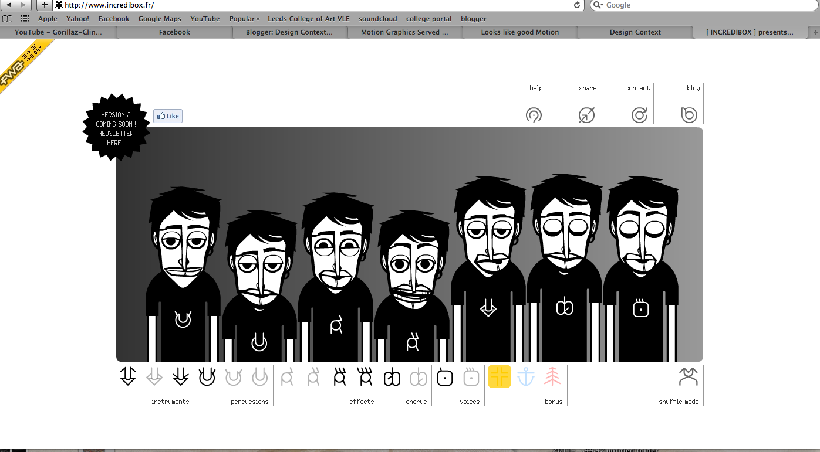Activate the pink tree bonus icon
Viewport: 820px width, 452px height.
(552, 376)
